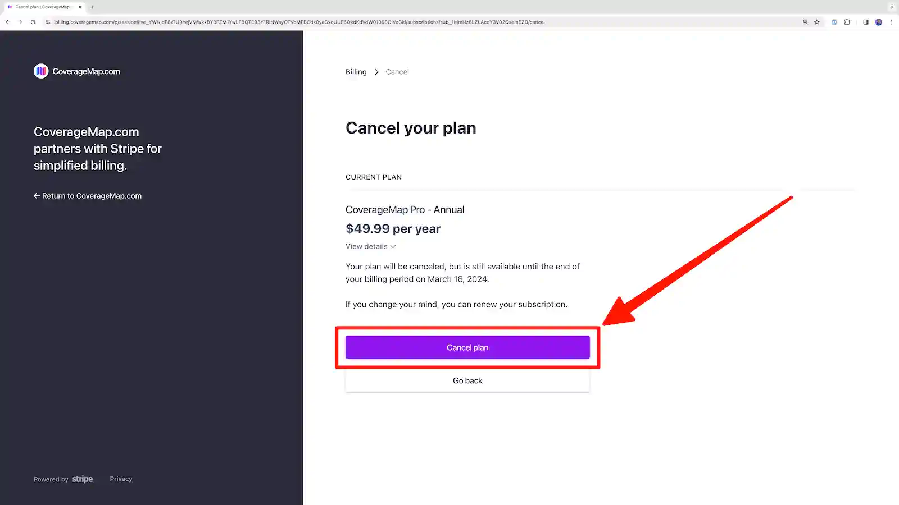
Task: Open the Privacy link
Action: (x=121, y=479)
